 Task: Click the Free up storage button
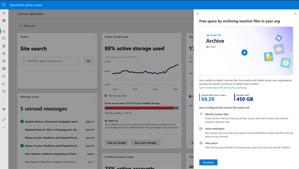[x=117, y=143]
